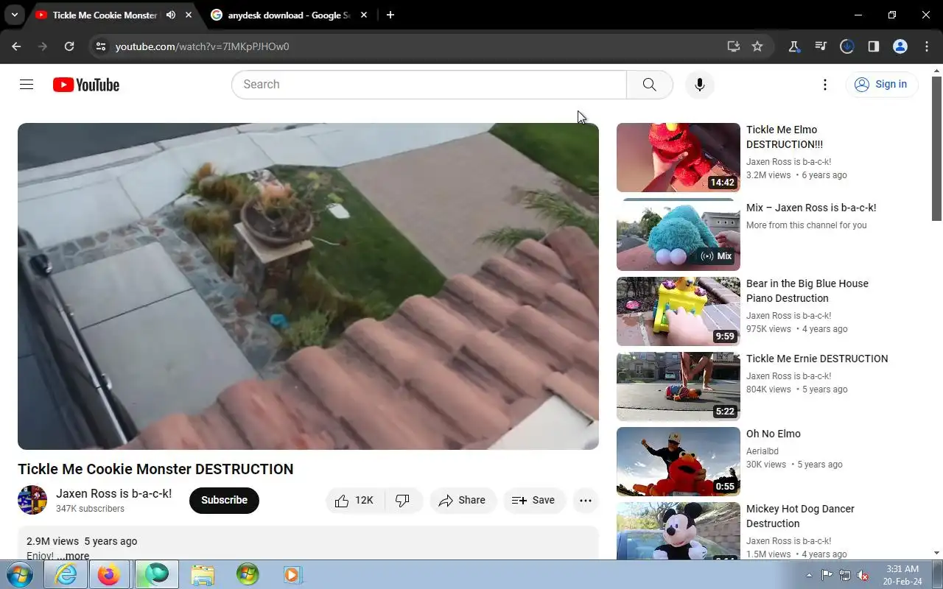The width and height of the screenshot is (943, 589).
Task: Visit the Aerialbd channel name
Action: coord(763,451)
